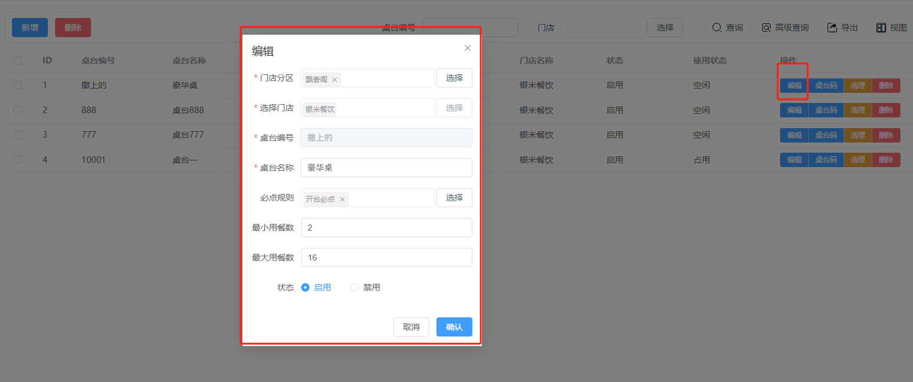Open 高级查询 advanced search icon
Image resolution: width=913 pixels, height=382 pixels.
(766, 28)
